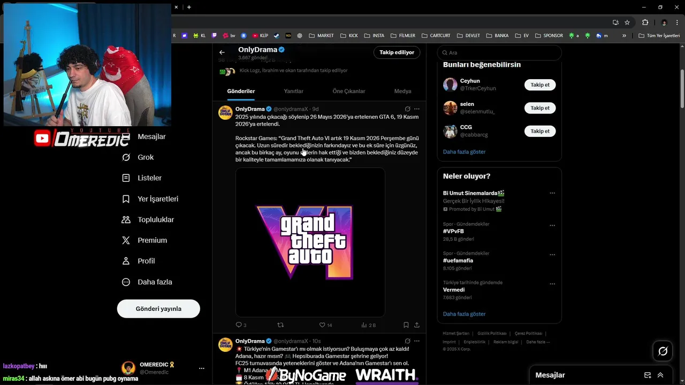The width and height of the screenshot is (685, 385).
Task: Switch to the Gönderiler tab
Action: click(x=241, y=91)
